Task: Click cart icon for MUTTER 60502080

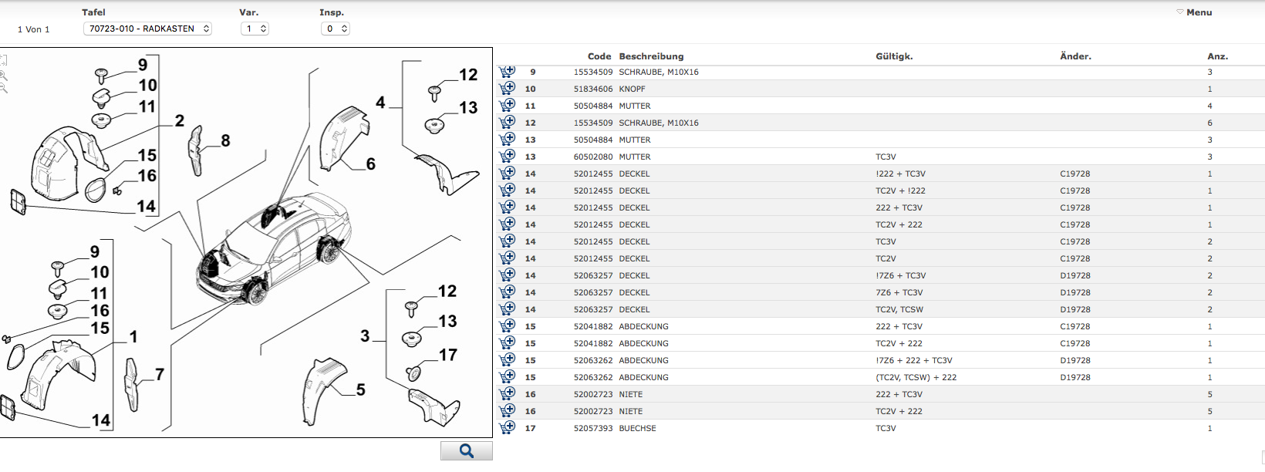Action: click(x=507, y=157)
